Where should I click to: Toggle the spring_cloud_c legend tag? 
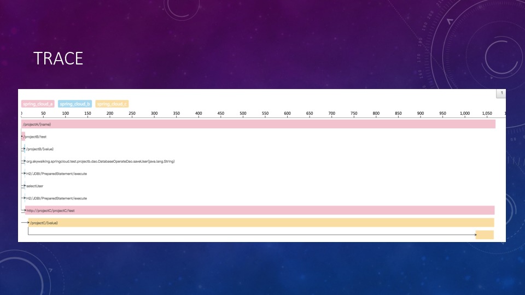(112, 104)
